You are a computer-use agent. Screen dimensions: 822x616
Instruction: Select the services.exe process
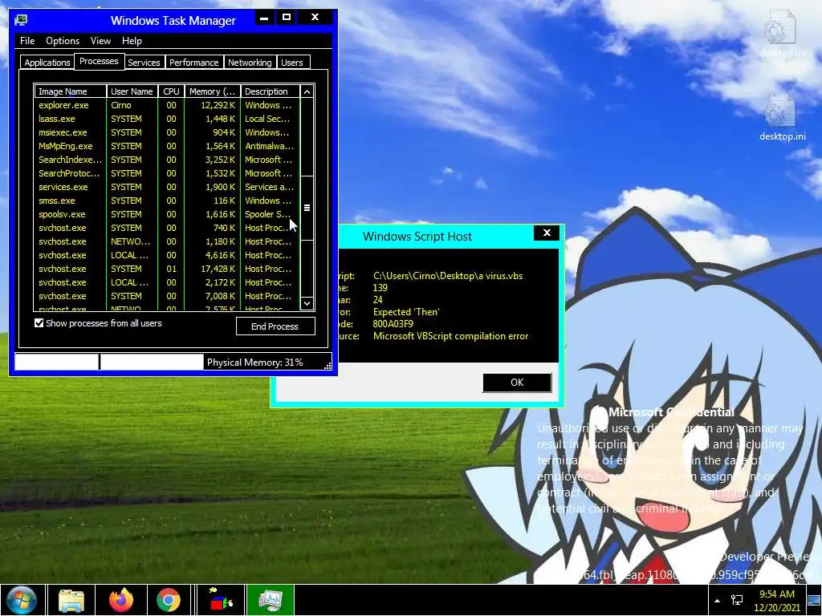tap(167, 187)
